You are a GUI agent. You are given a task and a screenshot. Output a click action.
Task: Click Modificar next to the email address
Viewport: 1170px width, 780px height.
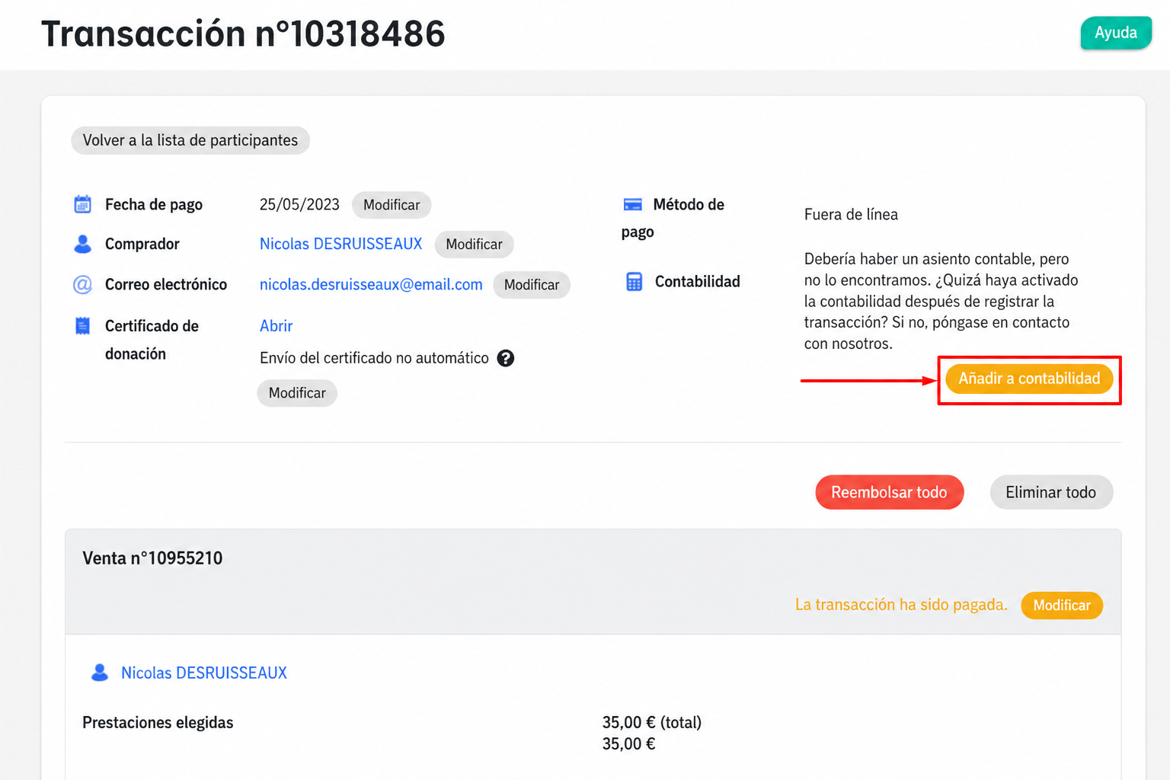point(532,285)
